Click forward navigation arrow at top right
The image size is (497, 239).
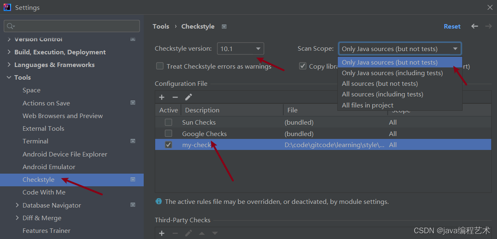[x=488, y=26]
